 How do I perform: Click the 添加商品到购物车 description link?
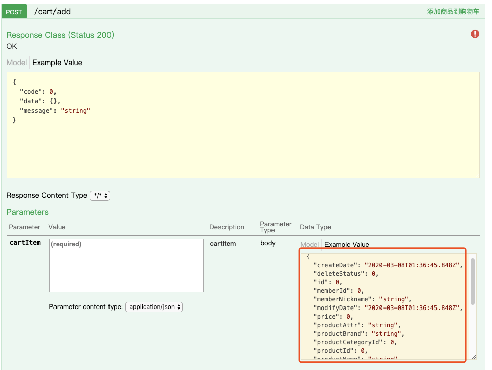tap(453, 11)
